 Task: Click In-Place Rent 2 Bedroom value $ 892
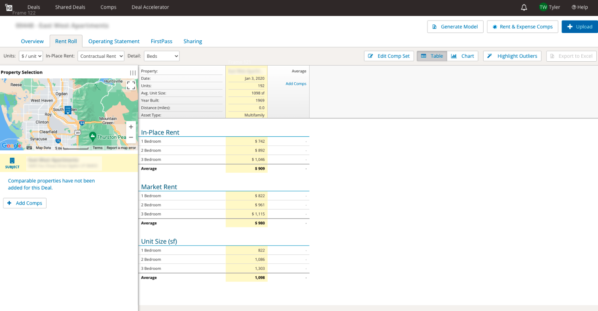pyautogui.click(x=260, y=150)
